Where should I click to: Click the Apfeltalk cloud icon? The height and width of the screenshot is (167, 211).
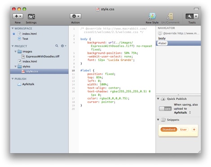(x=19, y=84)
